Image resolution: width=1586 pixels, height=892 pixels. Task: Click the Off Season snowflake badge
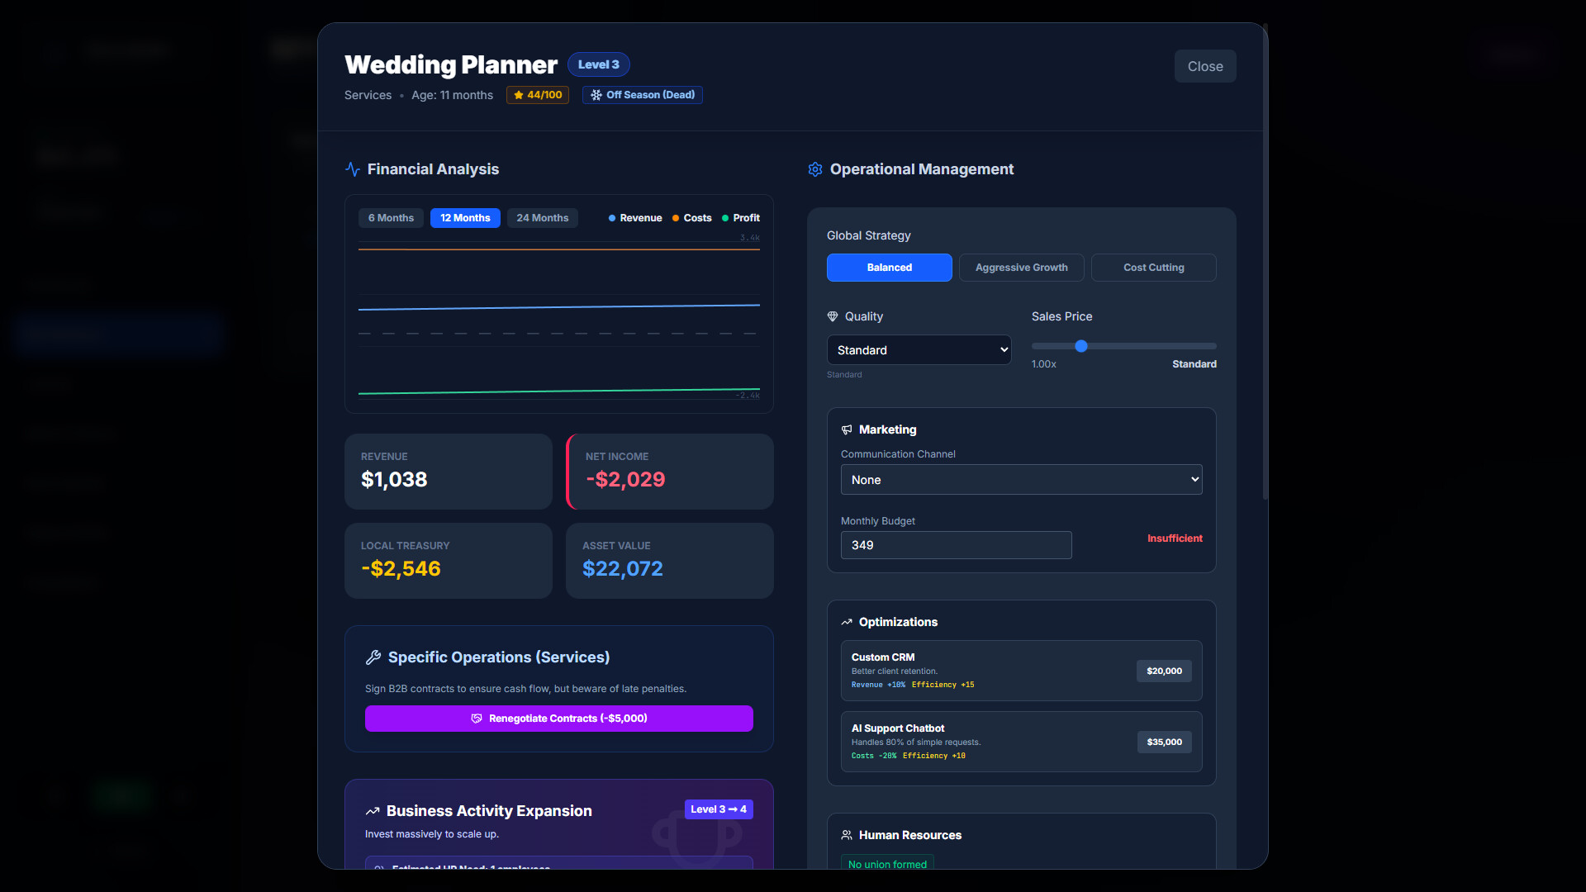[x=643, y=95]
